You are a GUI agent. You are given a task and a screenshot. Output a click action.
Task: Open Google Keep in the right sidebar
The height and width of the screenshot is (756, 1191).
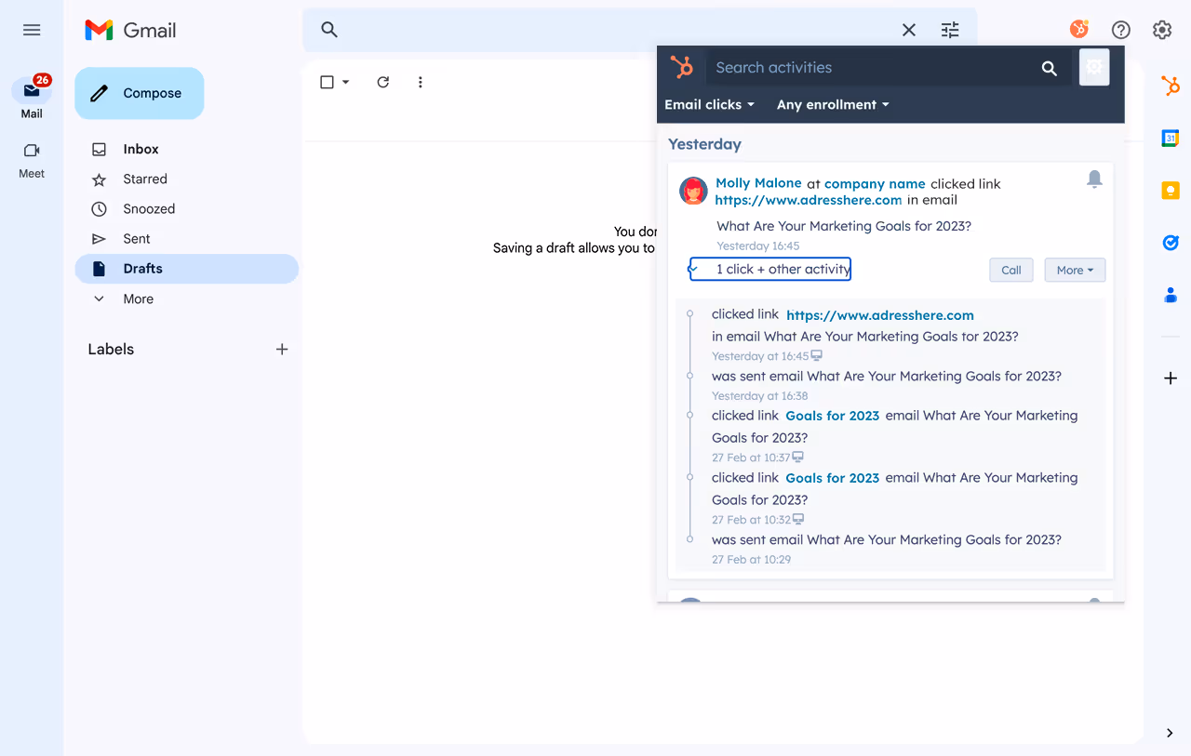(1170, 190)
